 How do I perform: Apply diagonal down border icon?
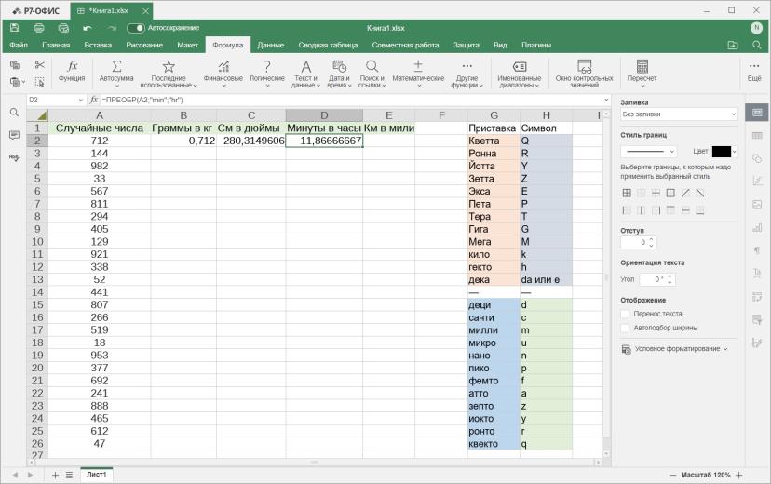coord(700,193)
